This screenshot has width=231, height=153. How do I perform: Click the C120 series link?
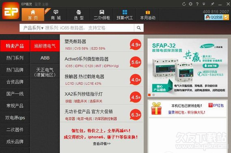89,66
